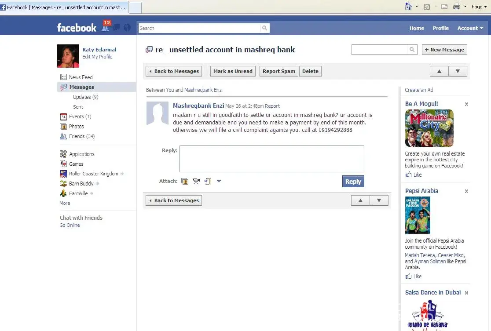The image size is (491, 331).
Task: Click the Events calendar icon
Action: coord(63,116)
